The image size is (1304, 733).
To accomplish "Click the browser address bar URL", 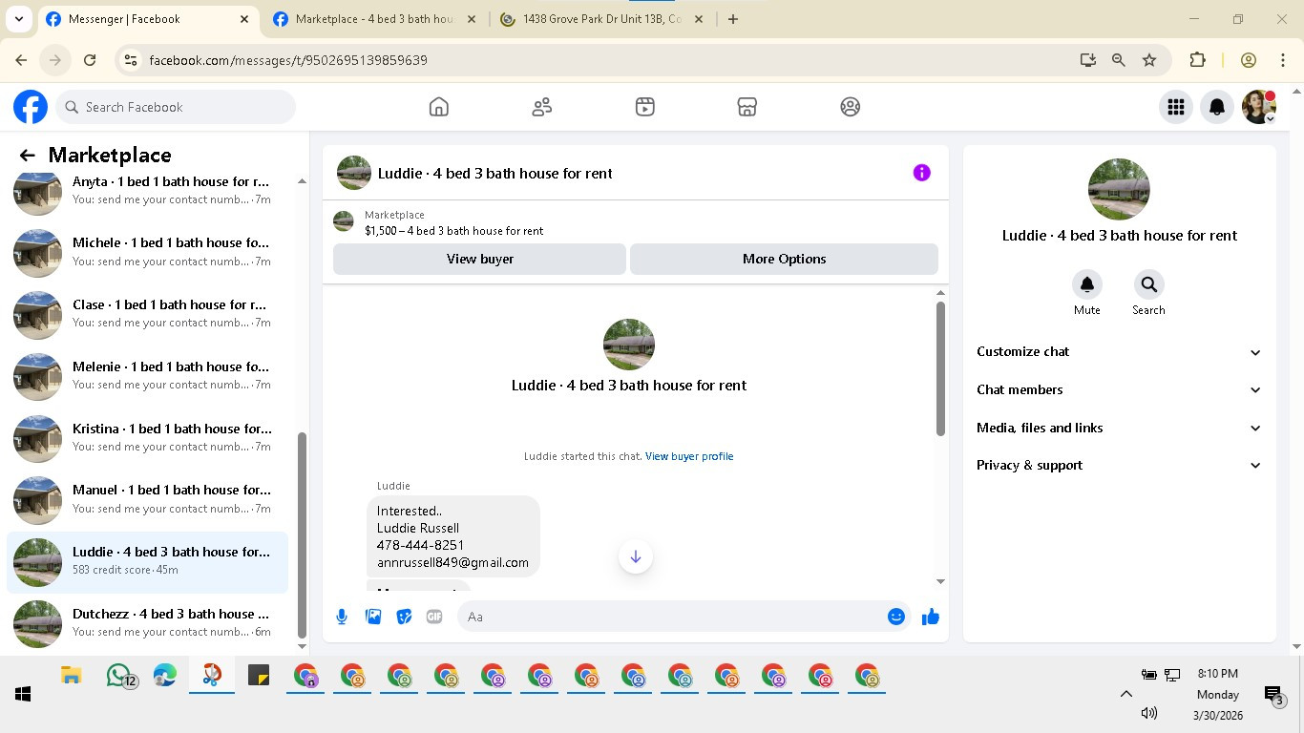I will (x=288, y=60).
